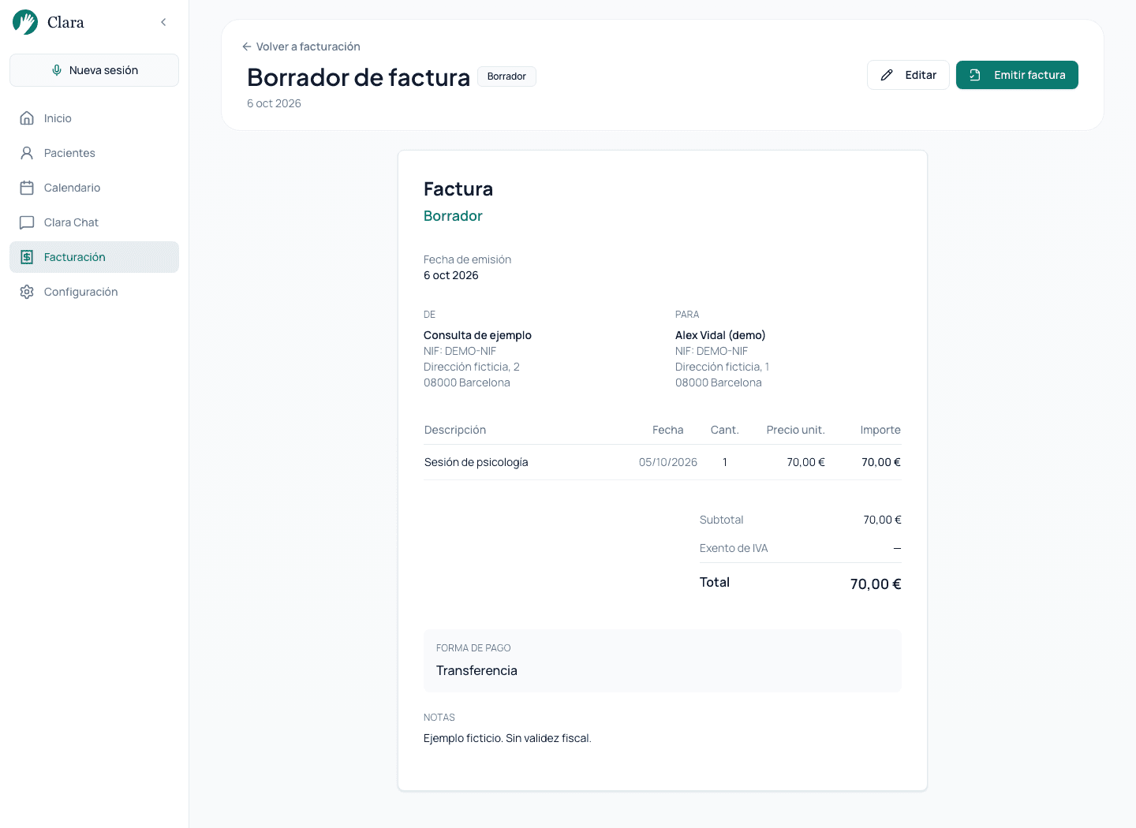This screenshot has width=1136, height=828.
Task: Open the Calendario page
Action: click(94, 188)
